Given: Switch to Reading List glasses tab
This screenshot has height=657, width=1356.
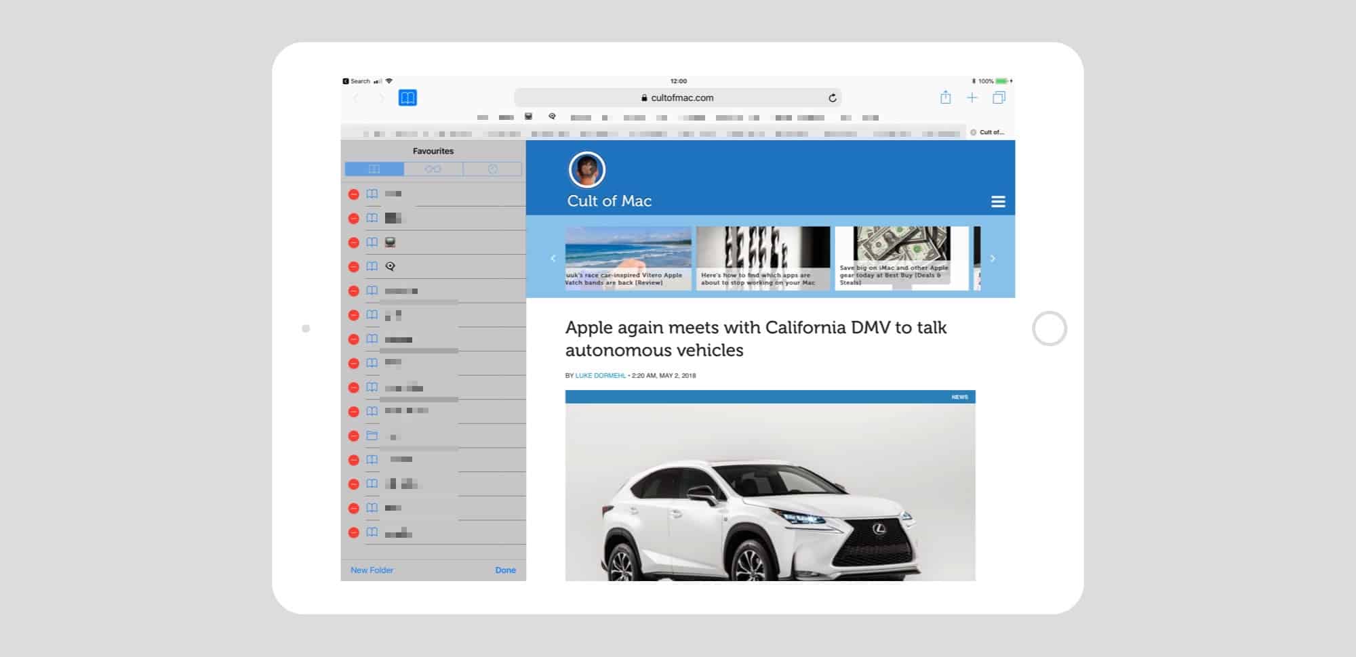Looking at the screenshot, I should point(433,169).
